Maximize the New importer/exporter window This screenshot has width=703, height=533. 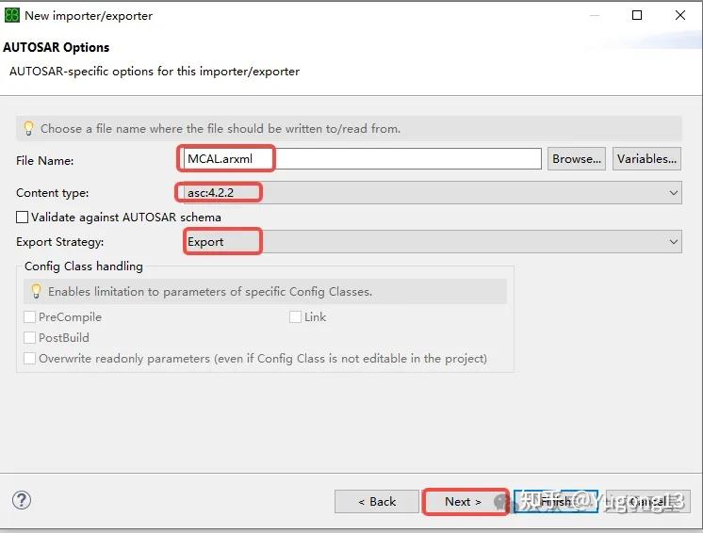coord(637,15)
